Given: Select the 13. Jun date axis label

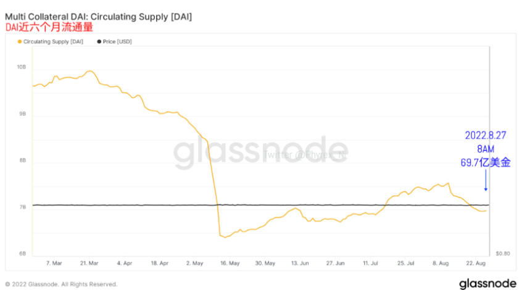Looking at the screenshot, I should click(x=300, y=263).
